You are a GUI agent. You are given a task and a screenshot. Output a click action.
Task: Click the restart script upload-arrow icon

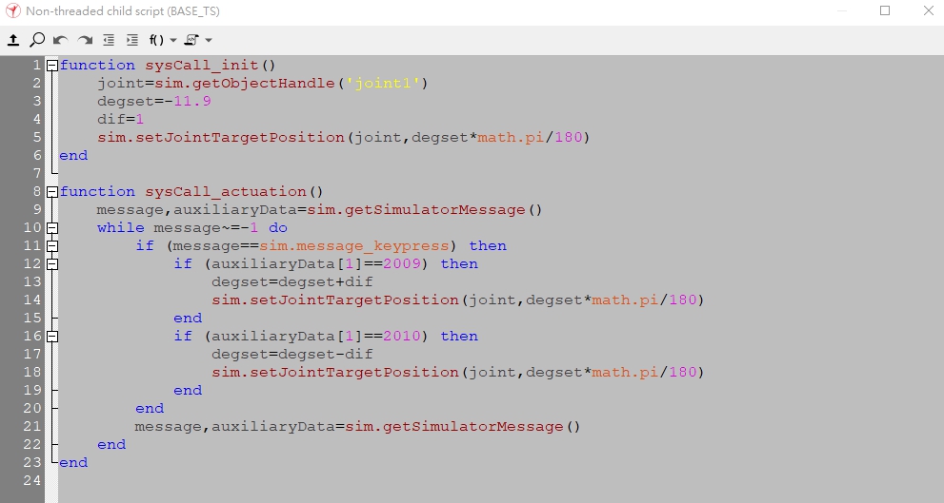click(x=13, y=40)
